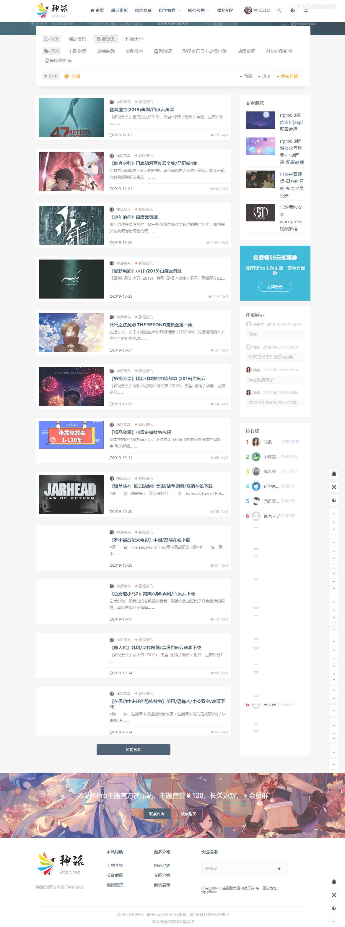Open post 苍穹之法芙娜 THE BEYOND更新至第一集
The image size is (345, 927).
click(x=151, y=325)
